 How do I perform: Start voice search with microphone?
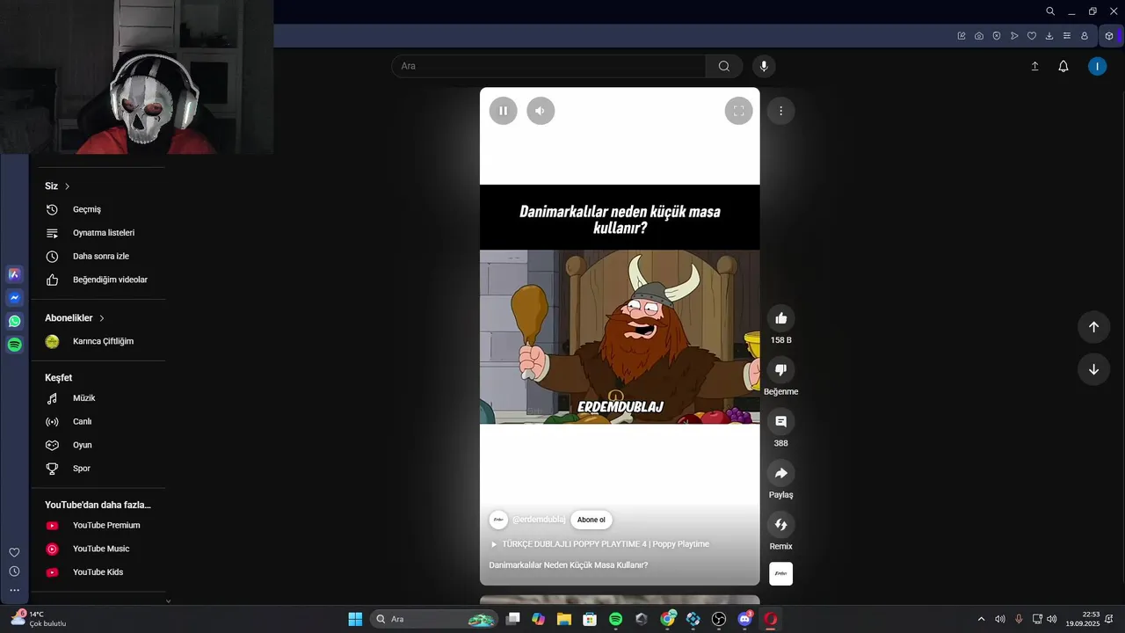click(x=764, y=66)
